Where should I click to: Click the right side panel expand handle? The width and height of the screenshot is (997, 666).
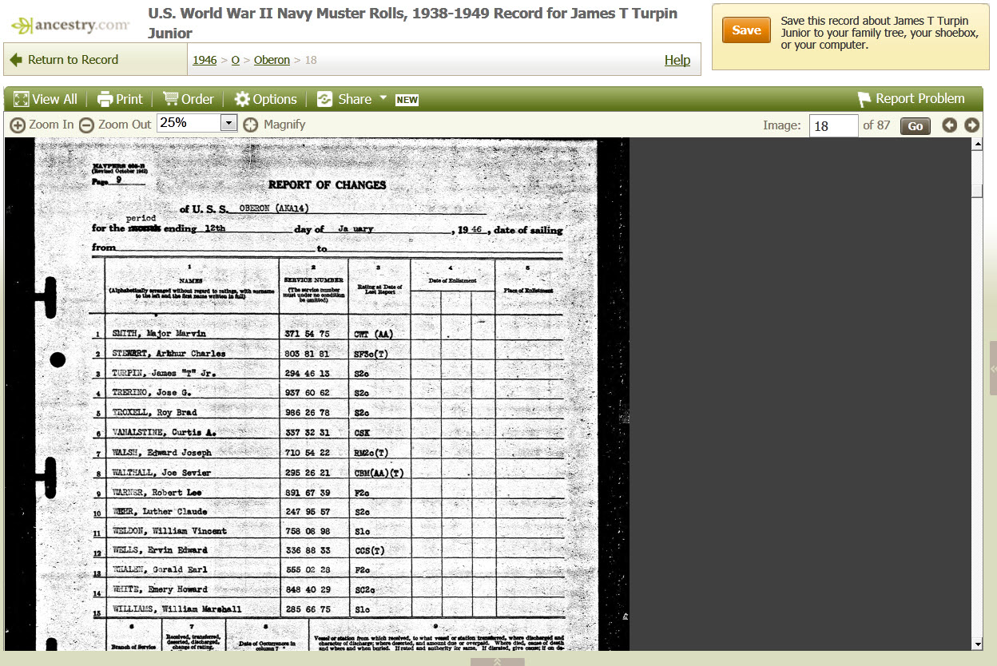click(993, 367)
